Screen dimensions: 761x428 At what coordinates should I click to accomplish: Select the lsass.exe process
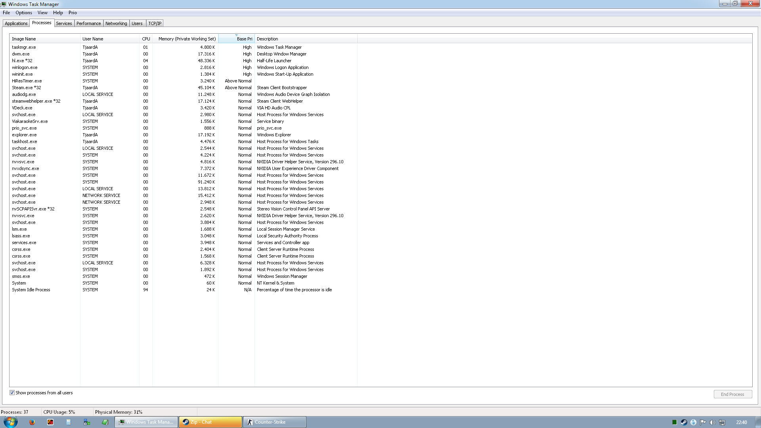183,236
